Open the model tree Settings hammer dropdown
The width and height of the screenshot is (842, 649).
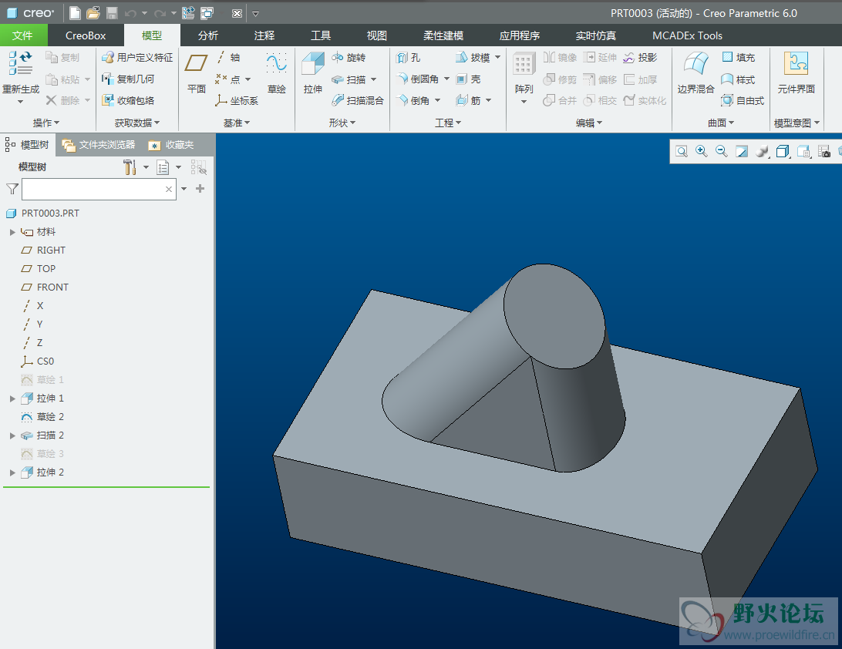tap(134, 167)
